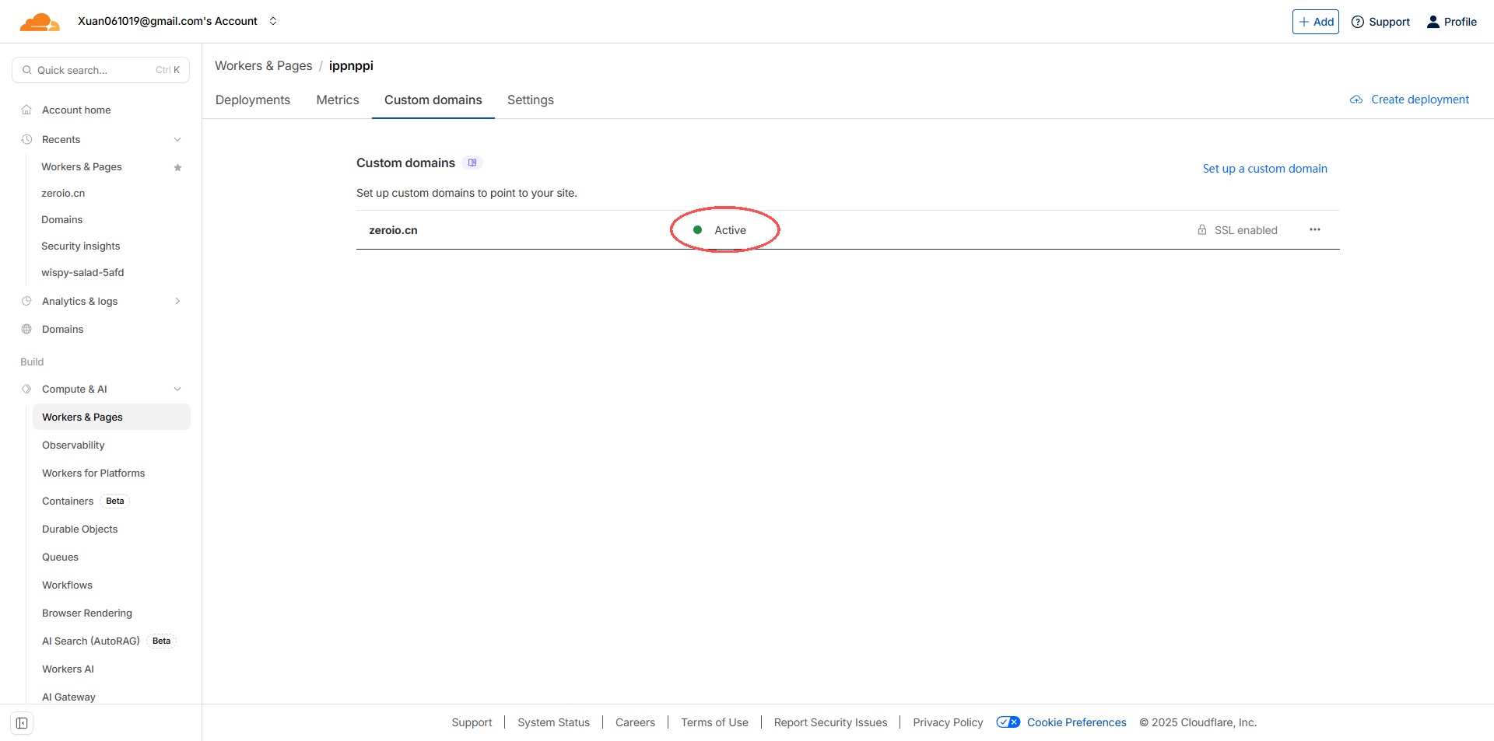Viewport: 1494px width, 741px height.
Task: Open Privacy Policy link
Action: coord(948,722)
